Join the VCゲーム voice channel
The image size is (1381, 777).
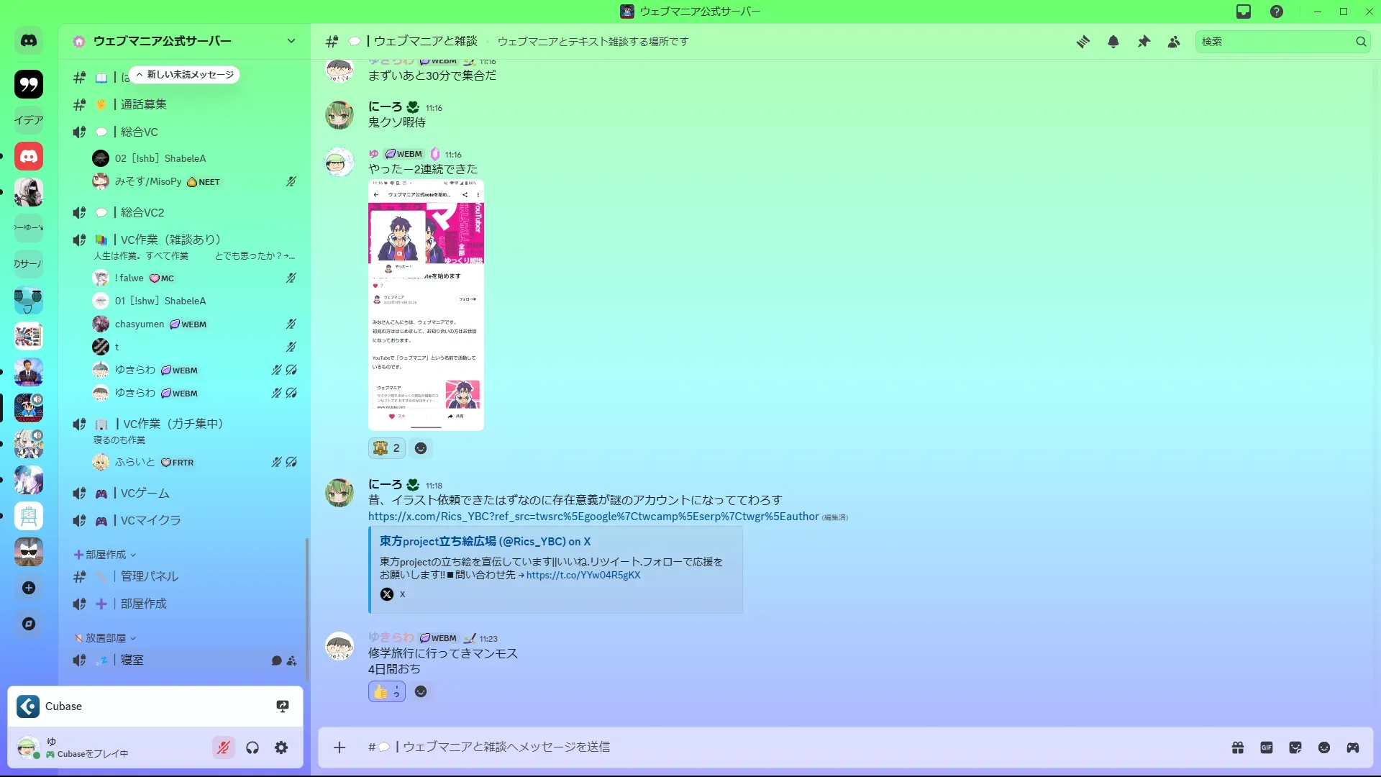click(x=145, y=493)
